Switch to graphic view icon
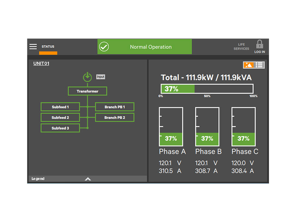Image resolution: width=296 pixels, height=222 pixels. (248, 65)
